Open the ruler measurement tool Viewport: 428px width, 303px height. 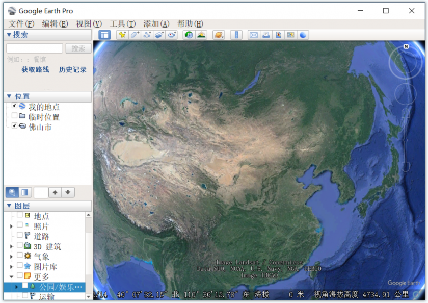point(236,35)
